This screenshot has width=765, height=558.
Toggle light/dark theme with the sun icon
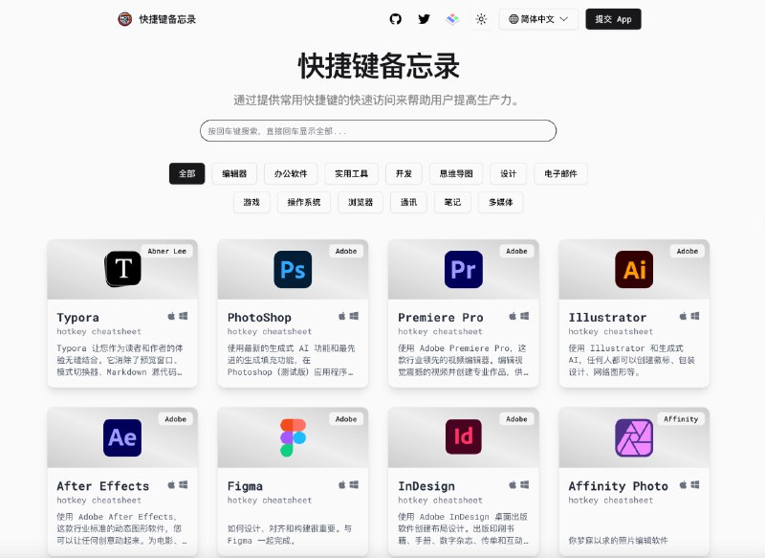(x=480, y=18)
